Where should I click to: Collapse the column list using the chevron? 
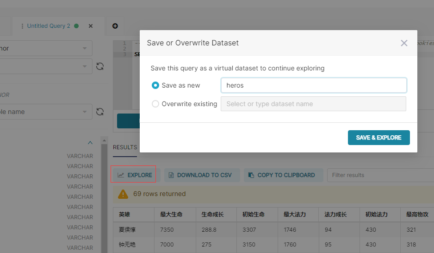(x=90, y=143)
